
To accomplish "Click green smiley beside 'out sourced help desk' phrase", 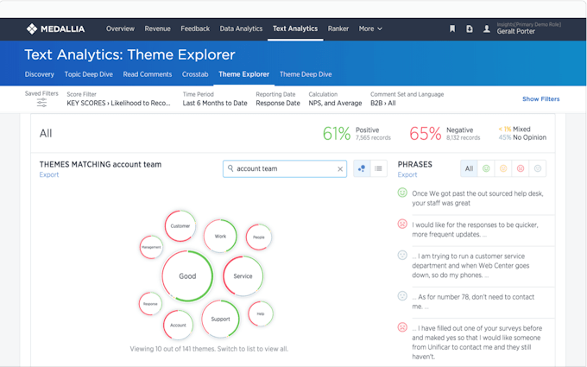I will point(402,193).
